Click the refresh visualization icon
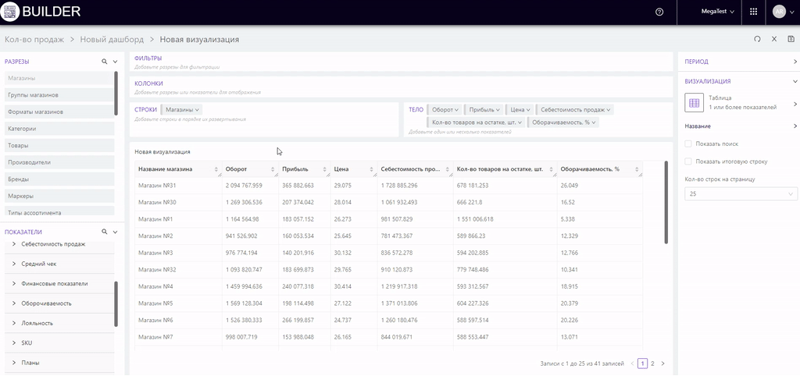This screenshot has width=800, height=376. coord(757,39)
